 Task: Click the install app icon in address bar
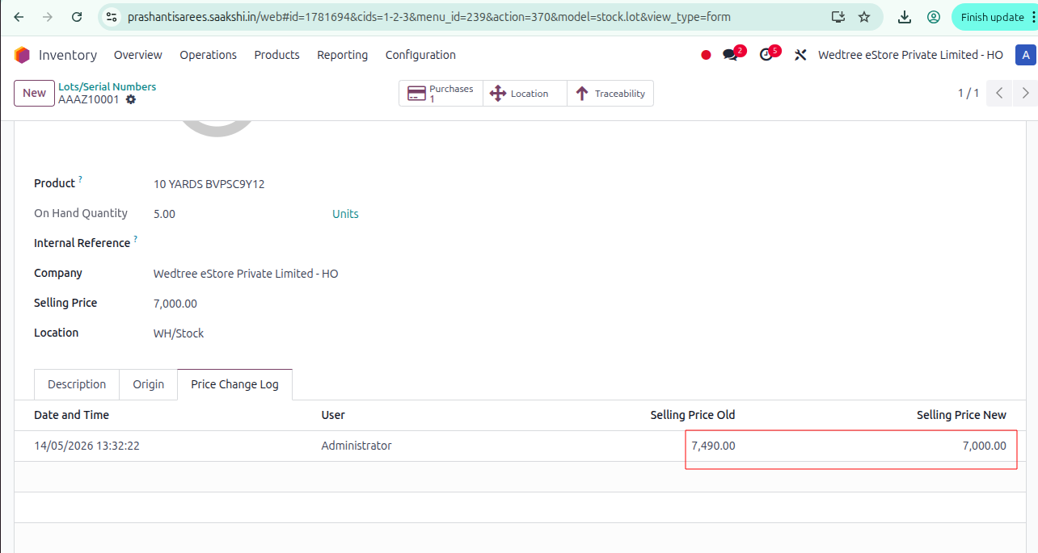pyautogui.click(x=838, y=17)
